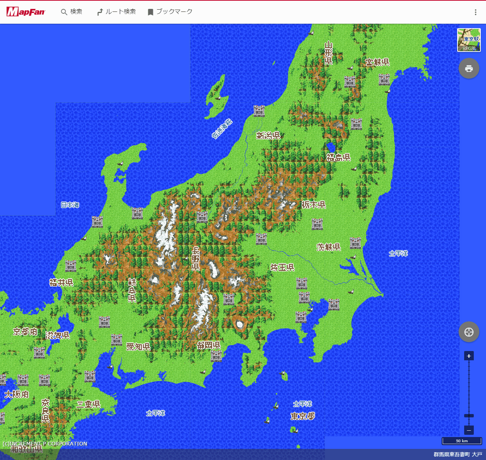Click the 日本海 sea label
The image size is (486, 460).
tap(70, 205)
